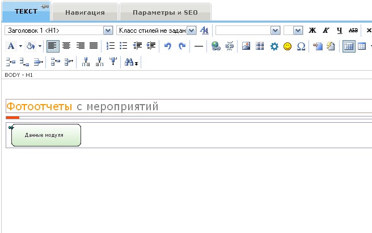Insert a smiley emoticon
The image size is (372, 233).
coord(288,46)
